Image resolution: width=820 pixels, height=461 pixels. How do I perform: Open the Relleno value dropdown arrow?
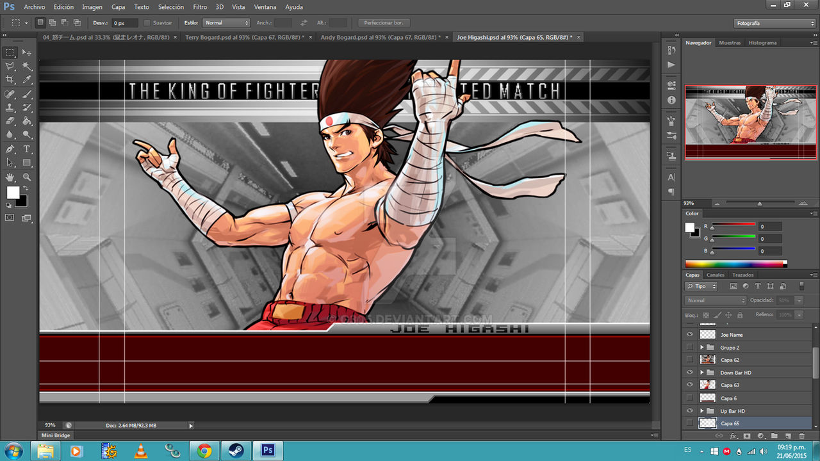[x=799, y=314]
